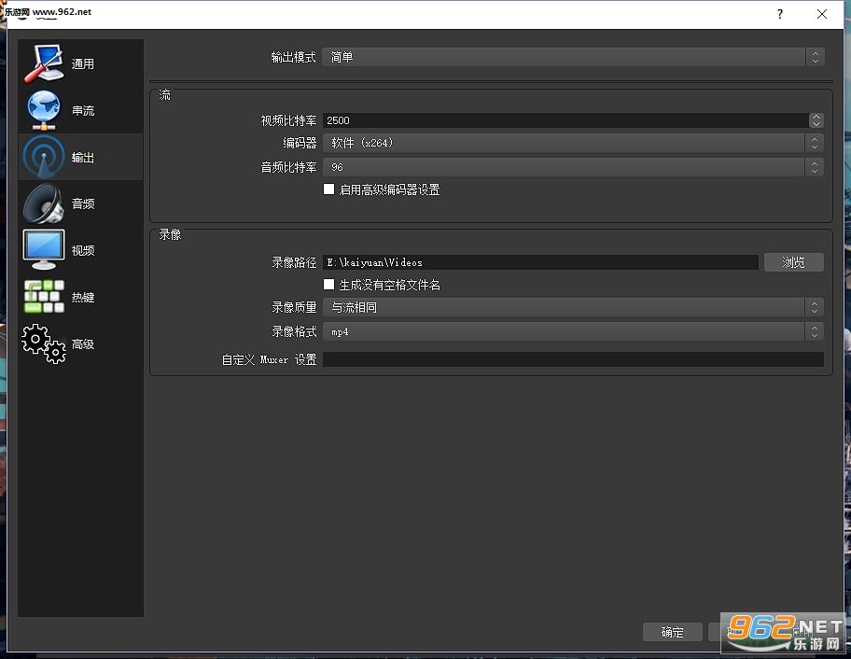Open the 串流 stream globe icon
The image size is (851, 659).
(x=44, y=110)
